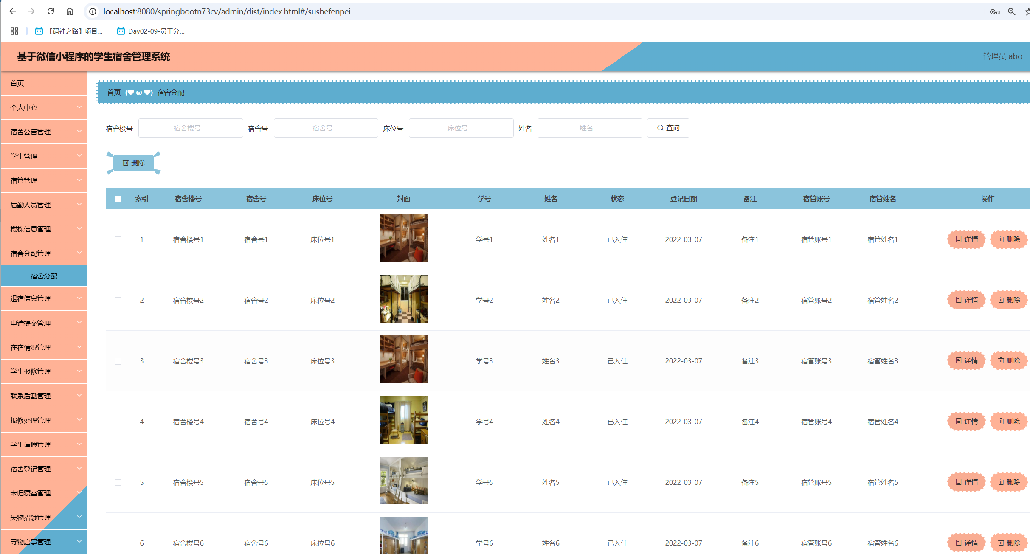Collapse the 宿舍分配管理 sidebar menu
Viewport: 1030px width, 554px height.
click(x=44, y=253)
